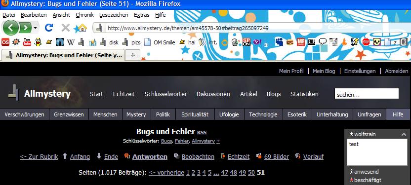Add a keyword with the + link
The height and width of the screenshot is (185, 411).
tap(218, 141)
